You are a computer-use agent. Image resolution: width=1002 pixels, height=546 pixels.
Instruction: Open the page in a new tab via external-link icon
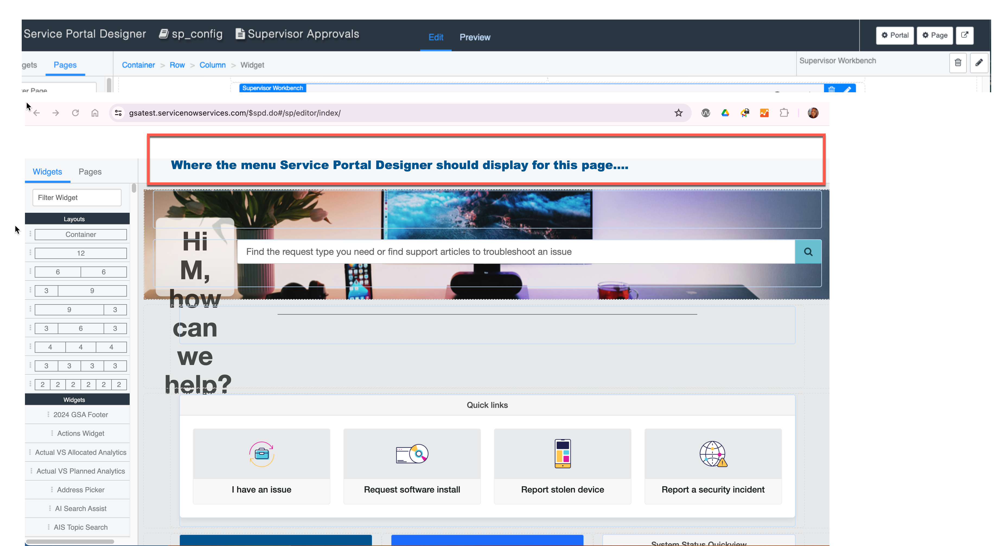(x=965, y=35)
